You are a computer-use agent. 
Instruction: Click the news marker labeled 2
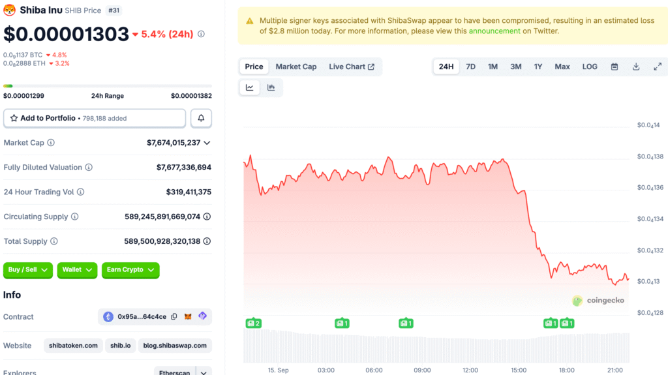(254, 323)
